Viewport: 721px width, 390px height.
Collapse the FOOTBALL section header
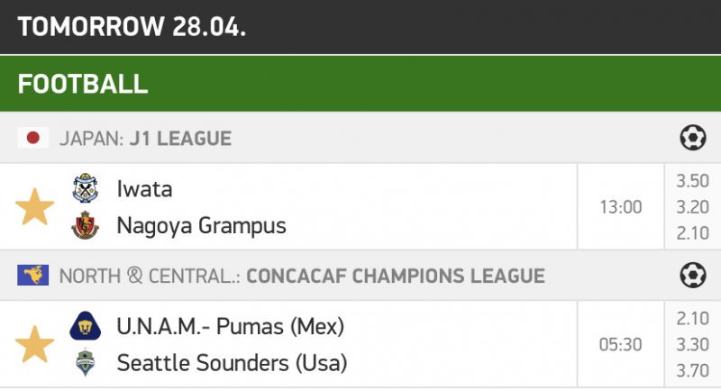pyautogui.click(x=360, y=84)
